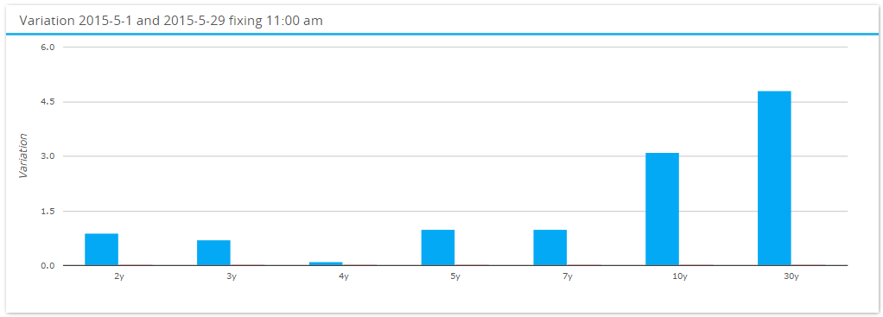Click the Variation y-axis title
Image resolution: width=883 pixels, height=317 pixels.
tap(23, 156)
